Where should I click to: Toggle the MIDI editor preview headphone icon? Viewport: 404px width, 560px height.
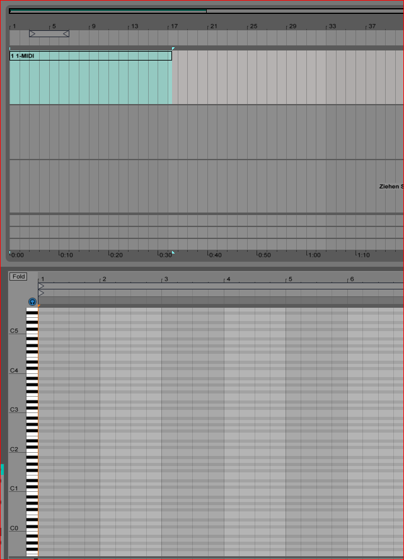coord(33,302)
